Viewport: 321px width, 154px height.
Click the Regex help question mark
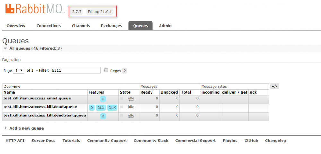tap(125, 71)
